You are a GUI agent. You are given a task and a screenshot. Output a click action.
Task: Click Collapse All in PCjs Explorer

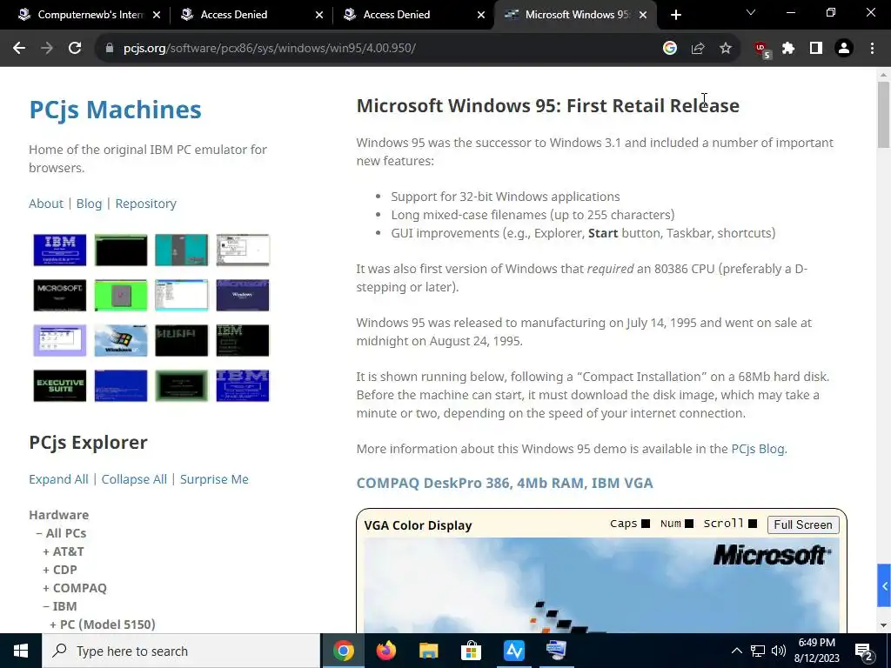pos(134,479)
